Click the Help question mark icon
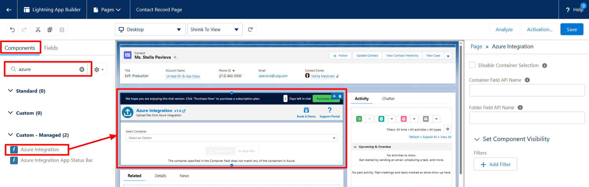 click(568, 10)
